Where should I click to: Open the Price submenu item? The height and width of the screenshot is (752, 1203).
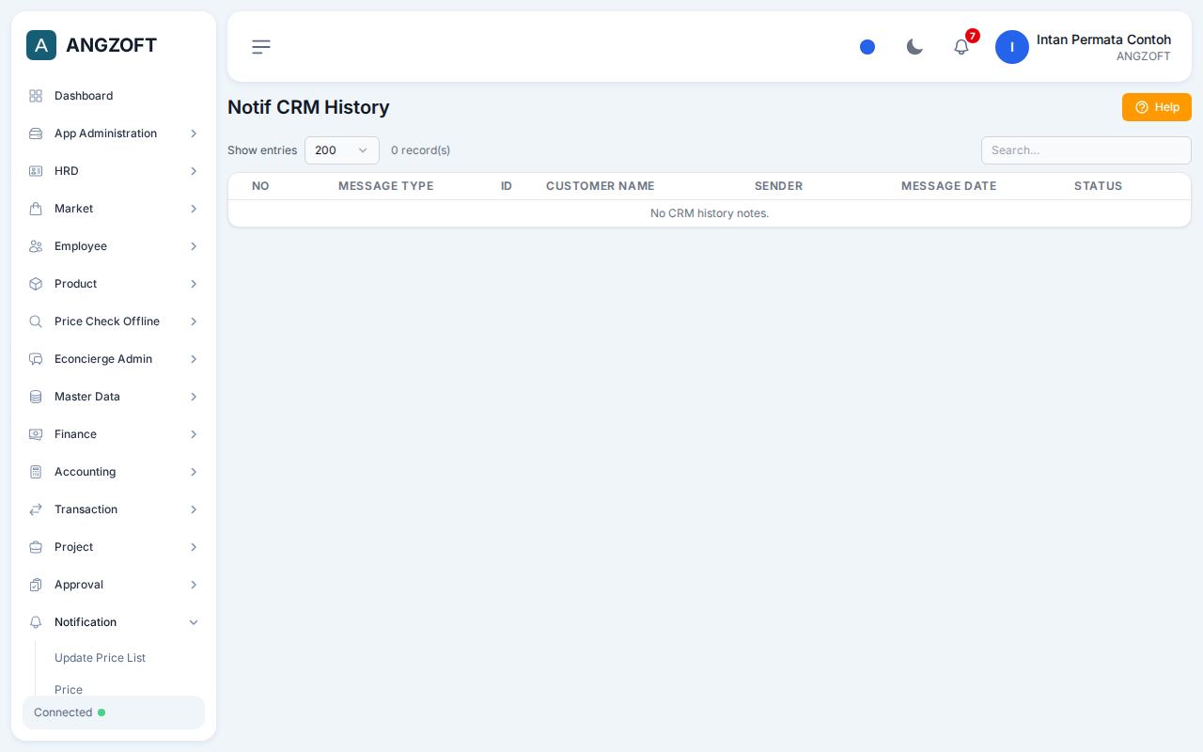coord(69,690)
